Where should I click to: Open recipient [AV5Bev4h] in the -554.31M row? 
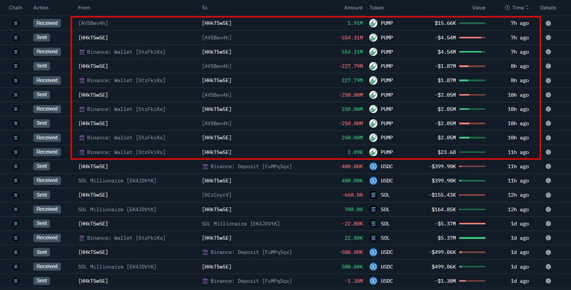[217, 38]
